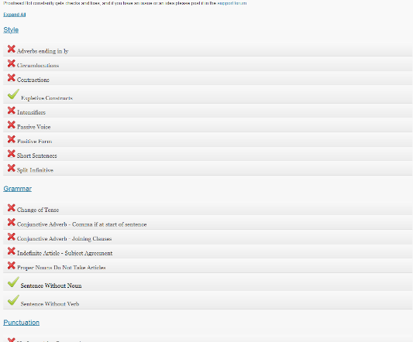Toggle the green checkmark beside Sentence Without Verb
Screen dimensions: 413x342
click(13, 300)
